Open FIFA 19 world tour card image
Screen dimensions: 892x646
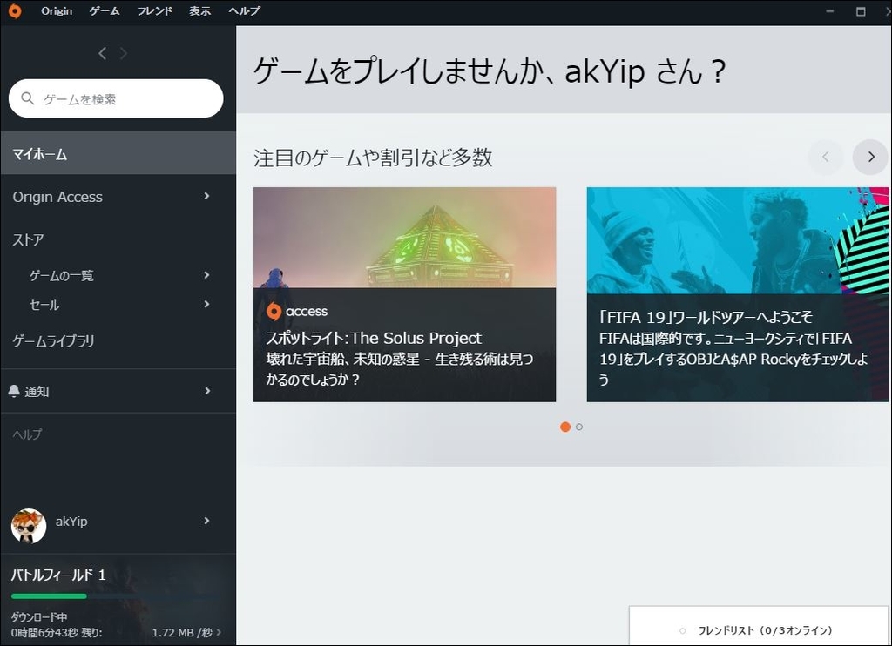(737, 240)
